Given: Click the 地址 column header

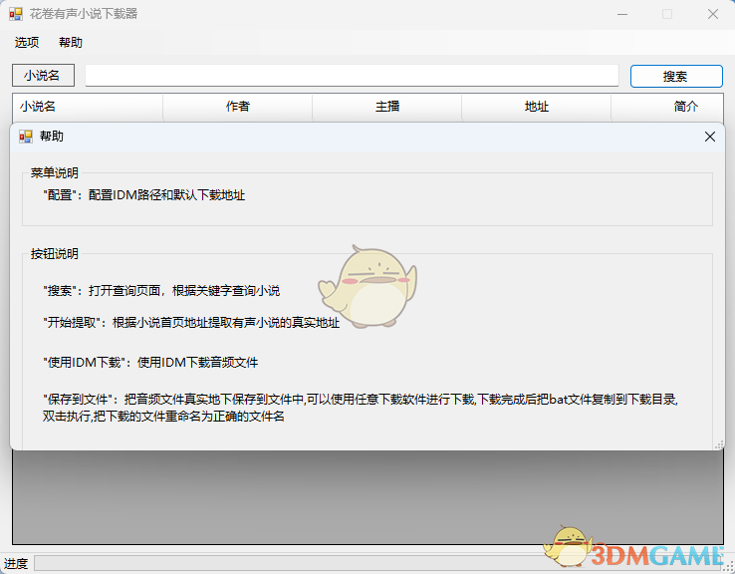Looking at the screenshot, I should pos(537,107).
